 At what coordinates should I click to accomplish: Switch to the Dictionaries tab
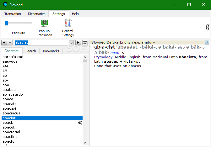[37, 14]
